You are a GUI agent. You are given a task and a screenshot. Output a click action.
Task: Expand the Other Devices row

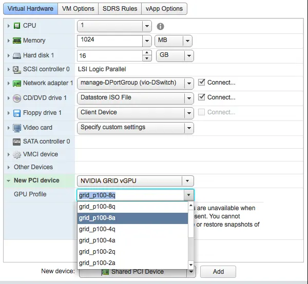[x=8, y=167]
